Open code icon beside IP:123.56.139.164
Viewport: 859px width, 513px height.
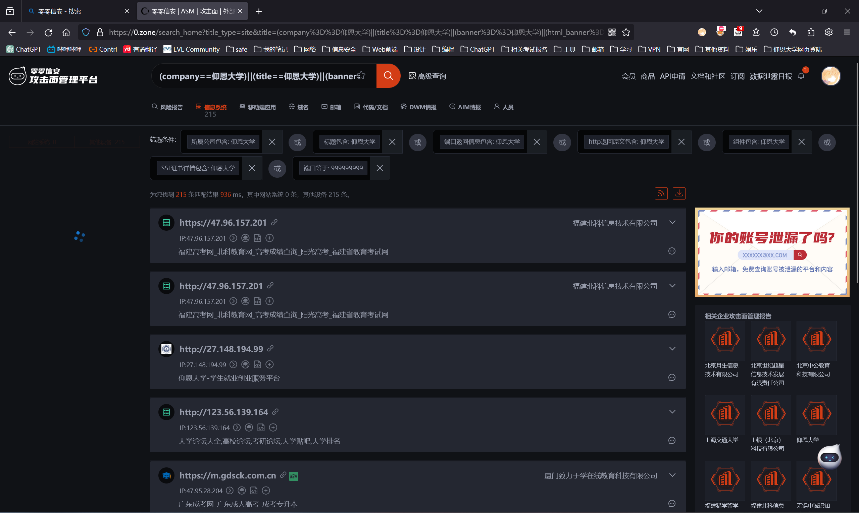261,427
